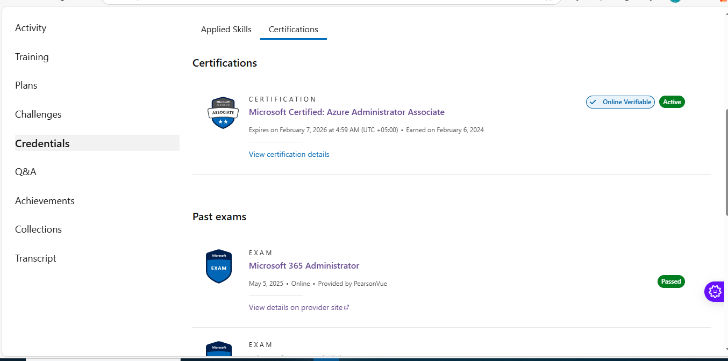Click the Microsoft 365 Administrator exam badge

coord(218,266)
